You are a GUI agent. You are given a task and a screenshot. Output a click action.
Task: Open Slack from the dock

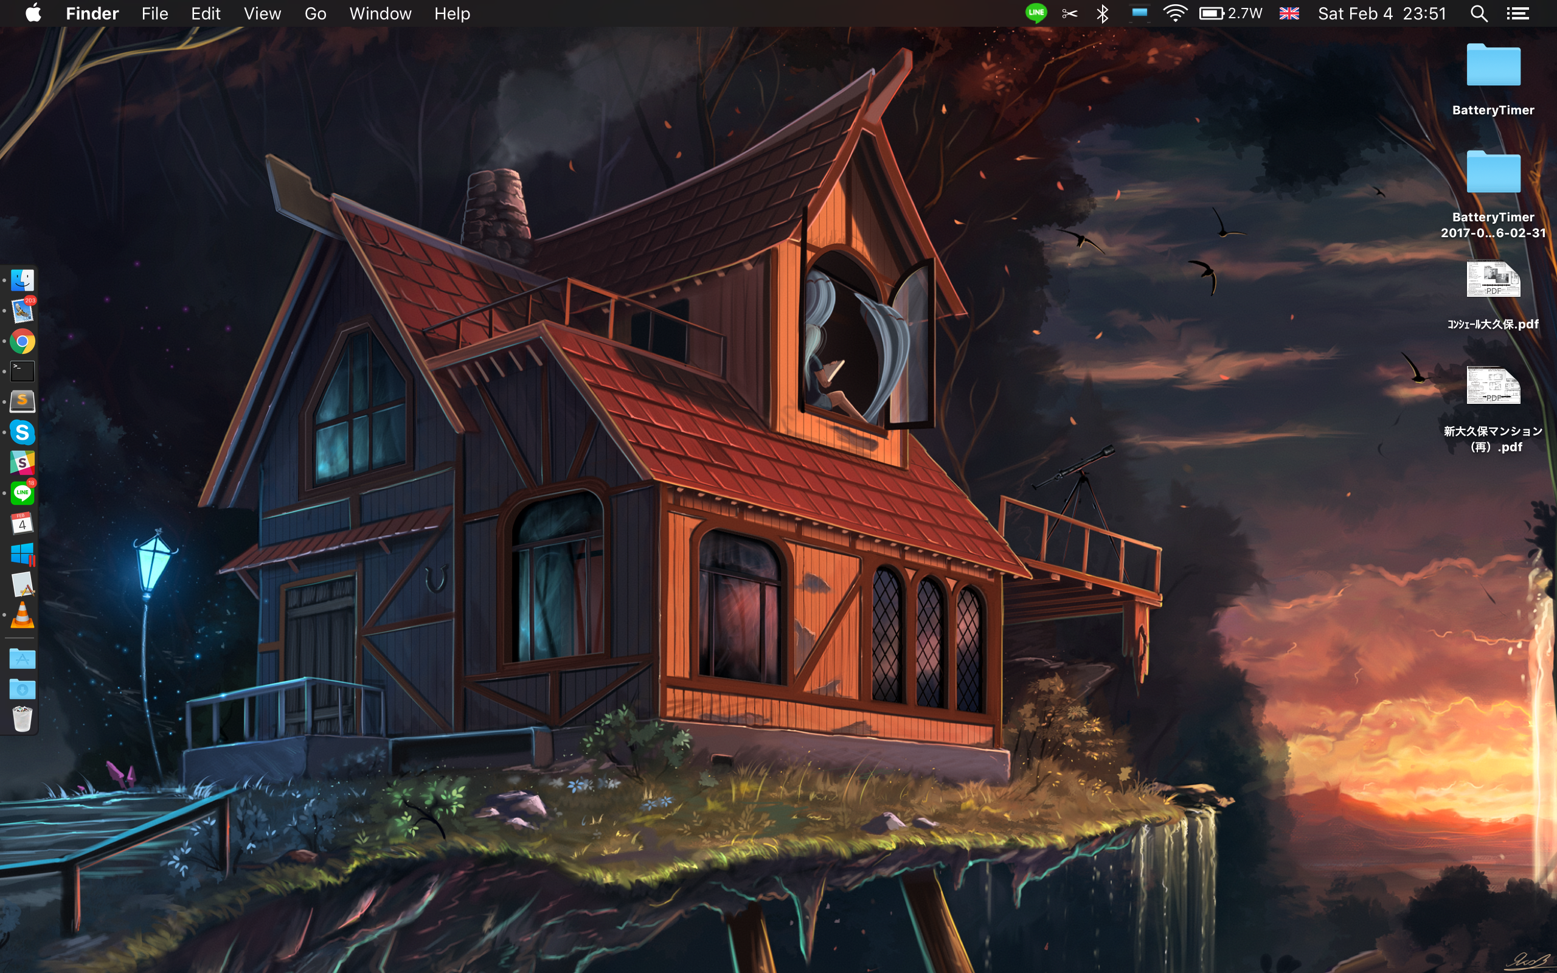[x=23, y=463]
